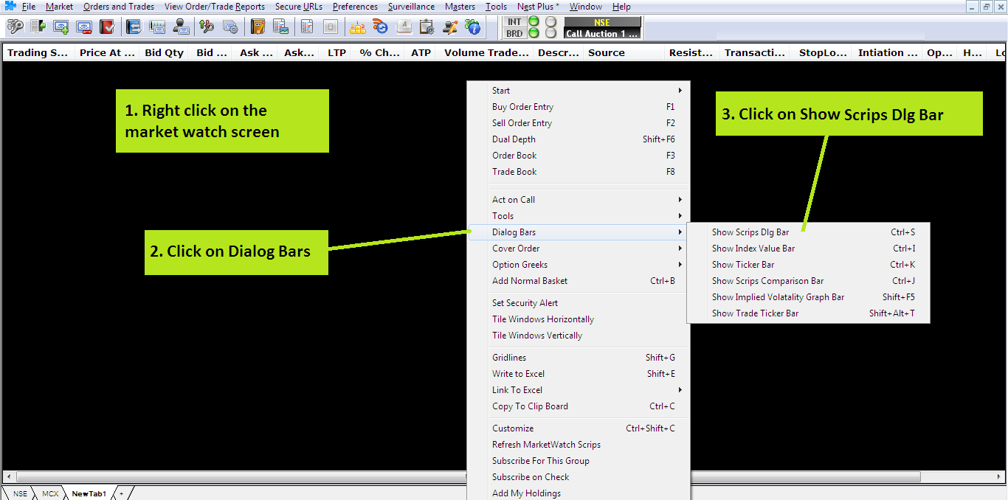Screen dimensions: 1008x500
Task: Click the green BRD status indicator light
Action: click(x=534, y=33)
